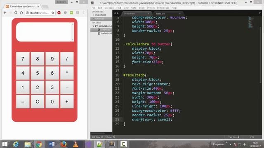264x148 pixels.
Task: Close the index.html editor tab
Action: coord(148,14)
